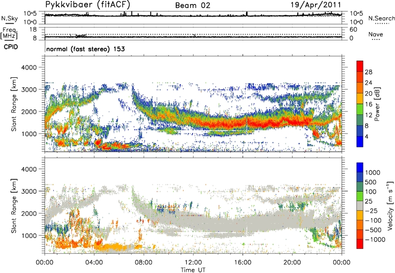Select the -500 tick on the Velocity colorbar
395x273 pixels.
click(373, 230)
